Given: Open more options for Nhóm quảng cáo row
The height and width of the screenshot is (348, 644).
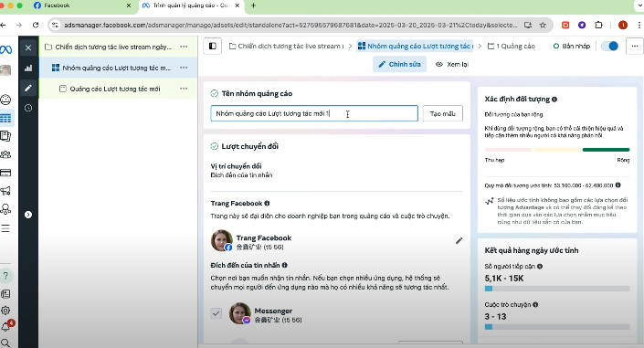Looking at the screenshot, I should click(184, 68).
